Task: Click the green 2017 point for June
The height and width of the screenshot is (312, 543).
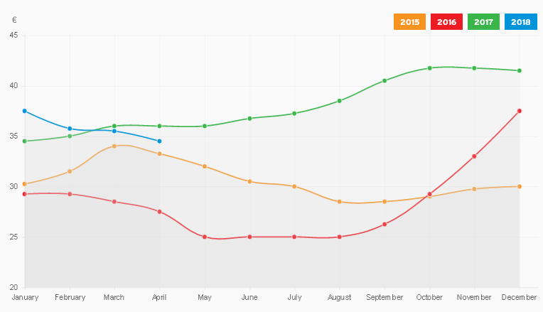Action: tap(249, 118)
